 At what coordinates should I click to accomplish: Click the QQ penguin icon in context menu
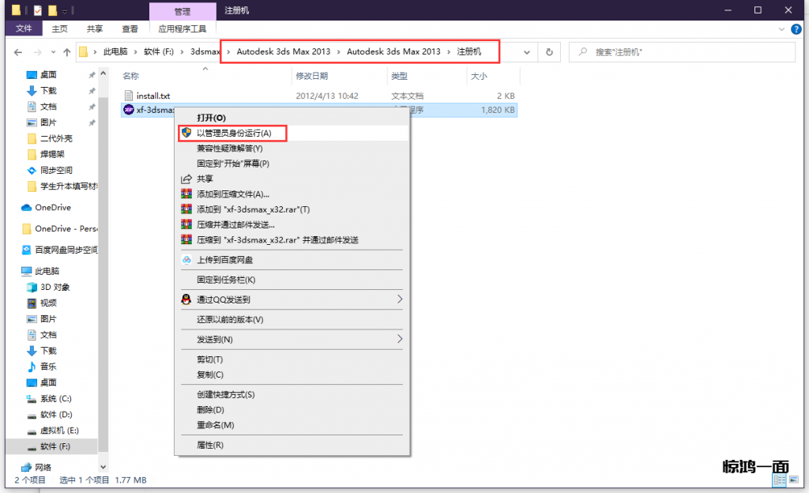pos(186,299)
